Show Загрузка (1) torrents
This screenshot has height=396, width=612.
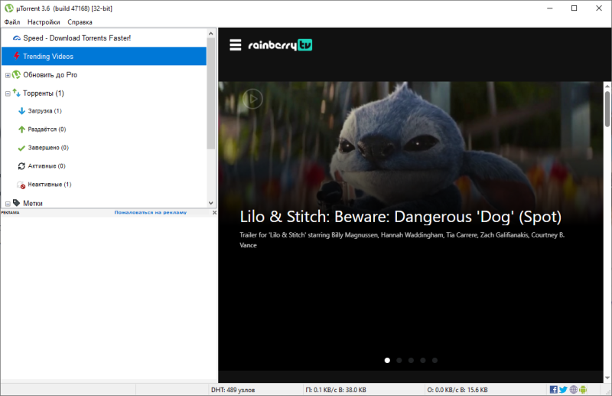click(x=44, y=111)
